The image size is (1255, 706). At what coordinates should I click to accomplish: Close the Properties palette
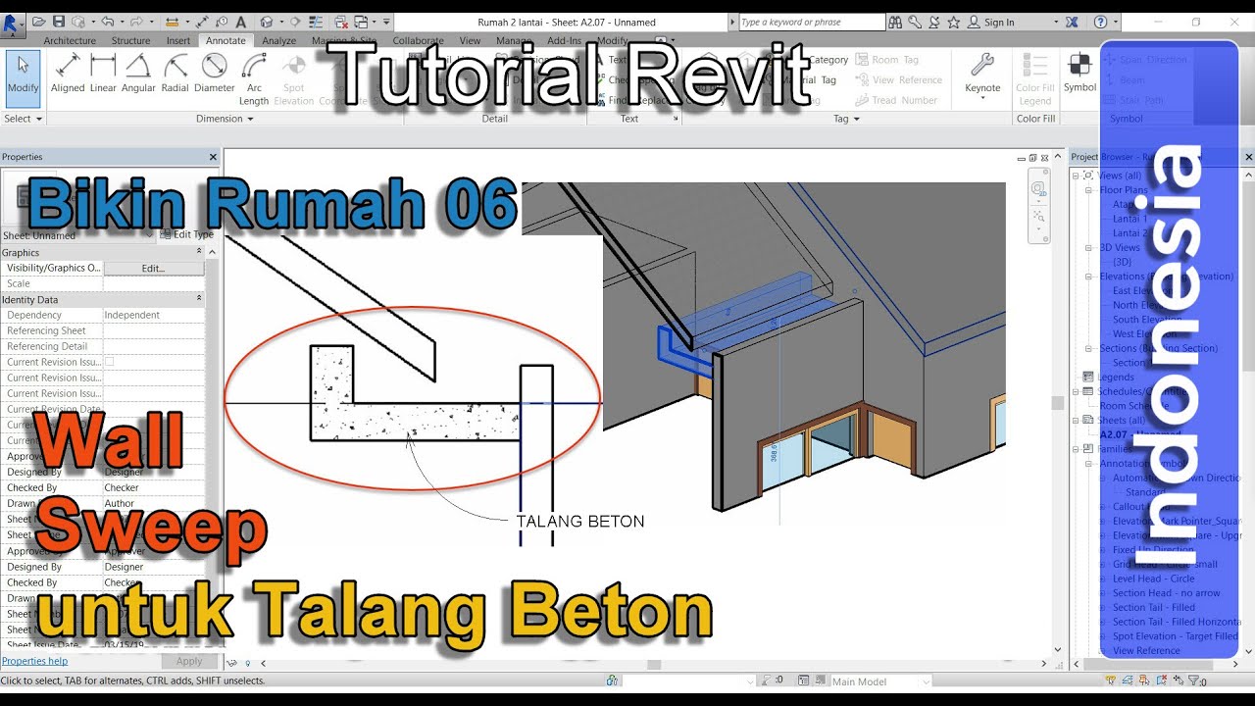pyautogui.click(x=213, y=157)
